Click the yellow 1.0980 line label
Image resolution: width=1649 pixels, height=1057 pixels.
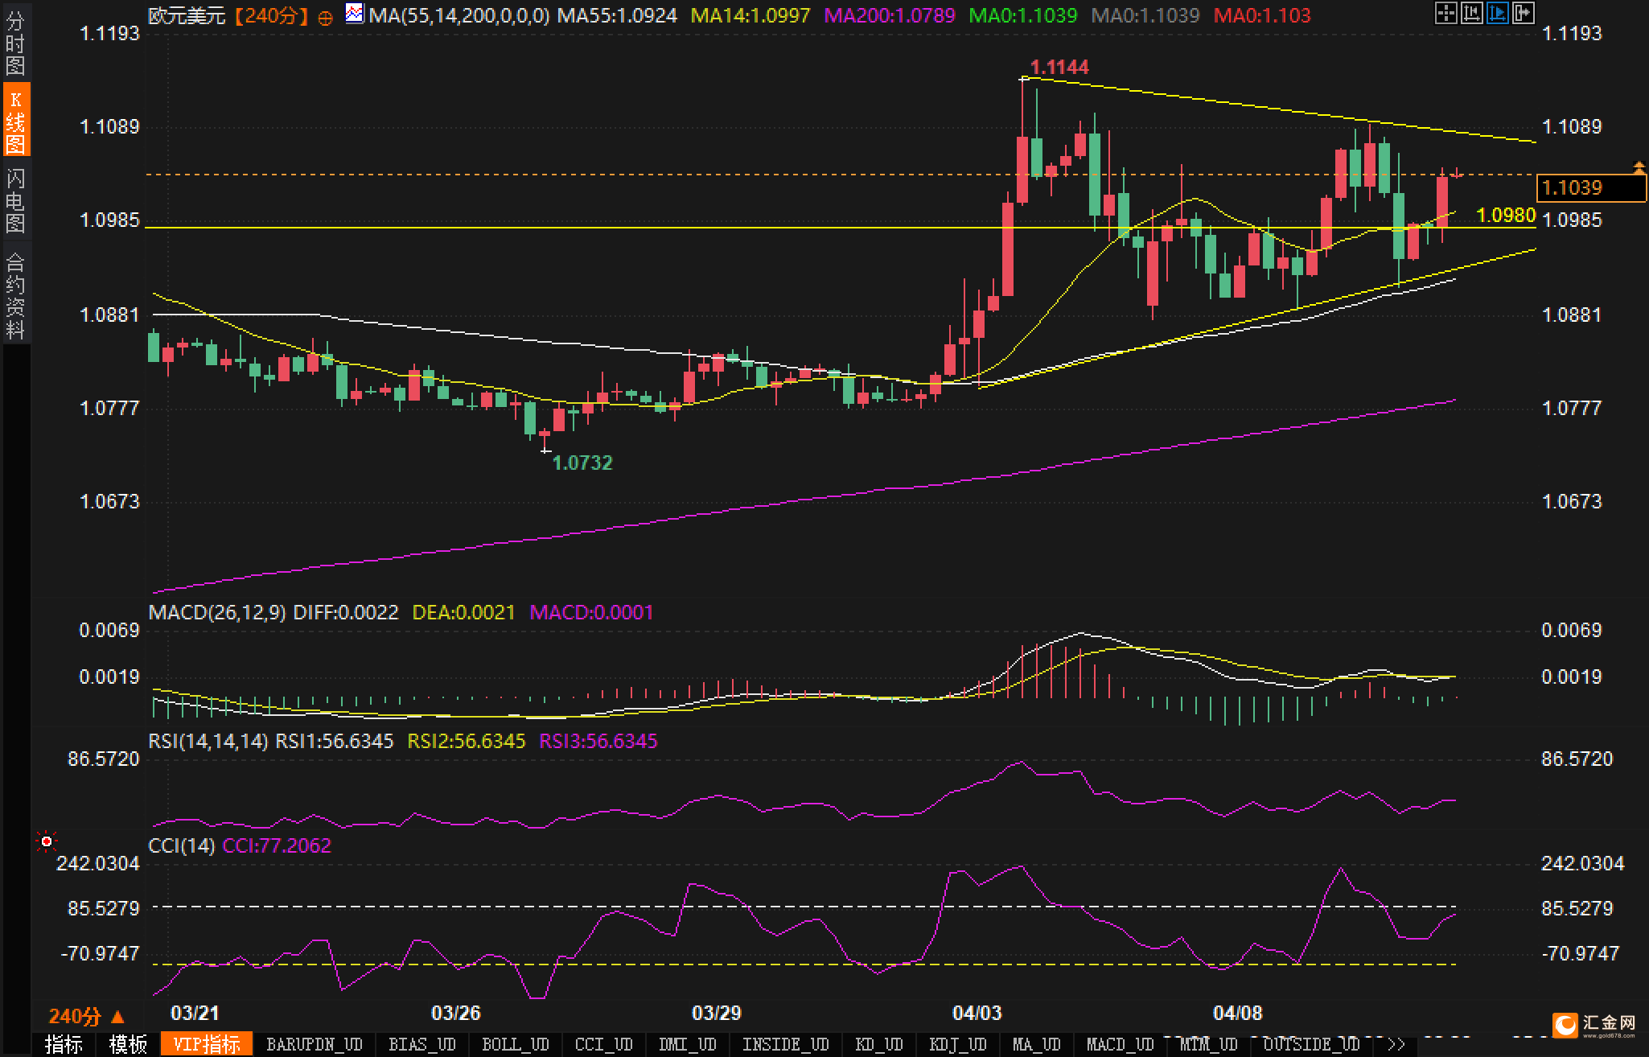pos(1507,215)
